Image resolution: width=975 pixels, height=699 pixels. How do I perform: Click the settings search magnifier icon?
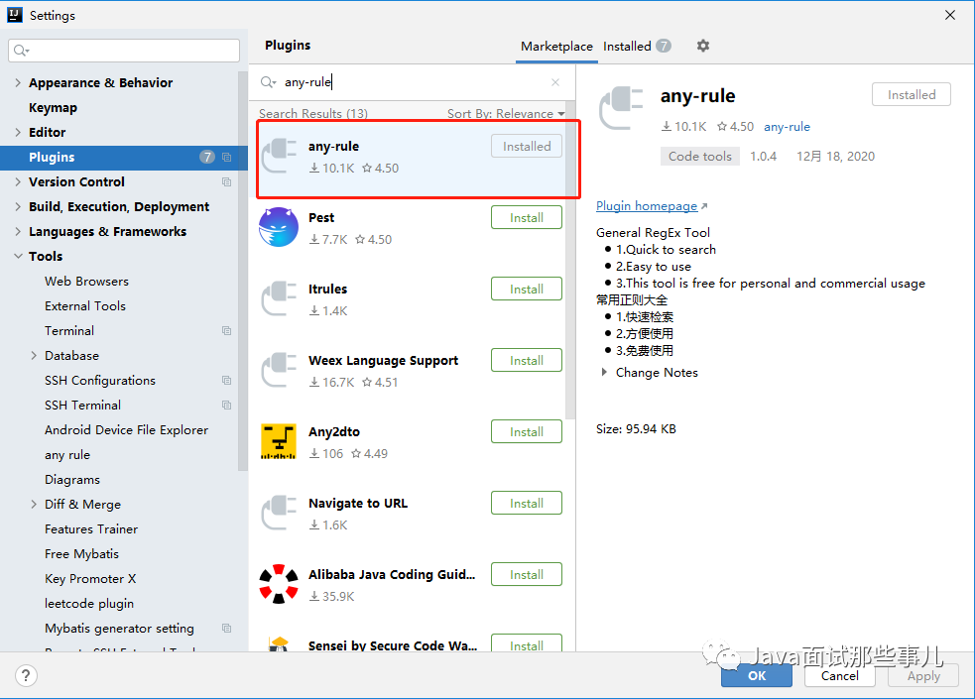[21, 51]
